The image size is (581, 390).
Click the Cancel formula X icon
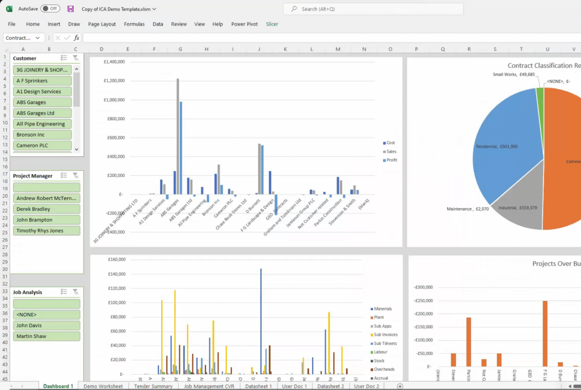coord(58,38)
